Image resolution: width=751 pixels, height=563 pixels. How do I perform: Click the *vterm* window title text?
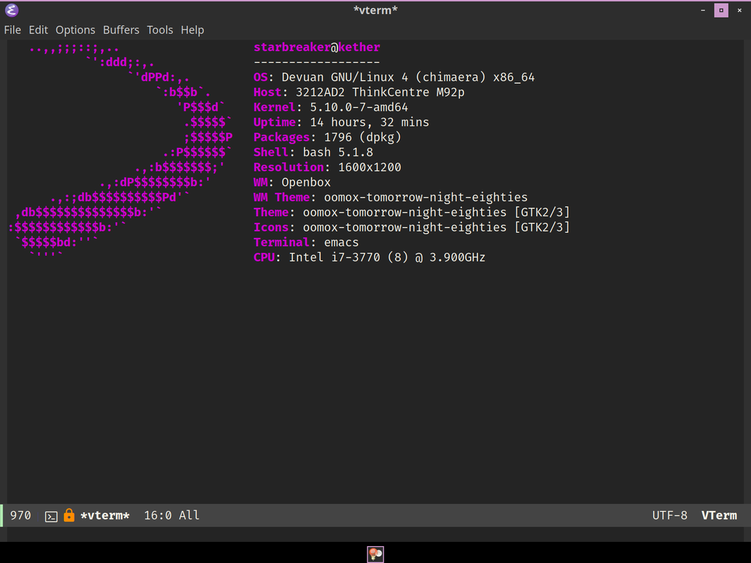point(376,10)
